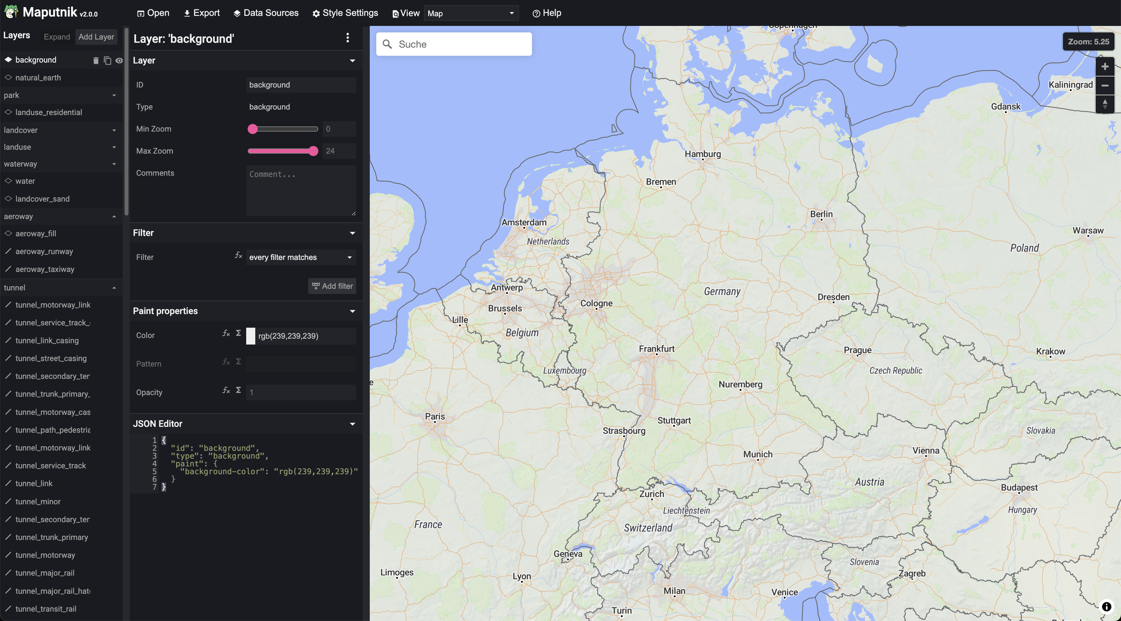Image resolution: width=1121 pixels, height=621 pixels.
Task: Click the color value rgb(239,239,239) field
Action: point(306,336)
